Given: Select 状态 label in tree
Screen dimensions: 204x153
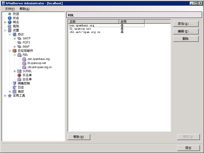Looking at the screenshot, I should click(x=16, y=18).
